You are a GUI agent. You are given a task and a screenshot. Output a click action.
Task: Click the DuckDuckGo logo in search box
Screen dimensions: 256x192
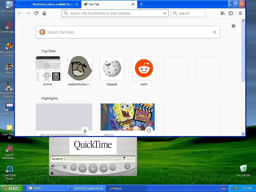(x=42, y=32)
